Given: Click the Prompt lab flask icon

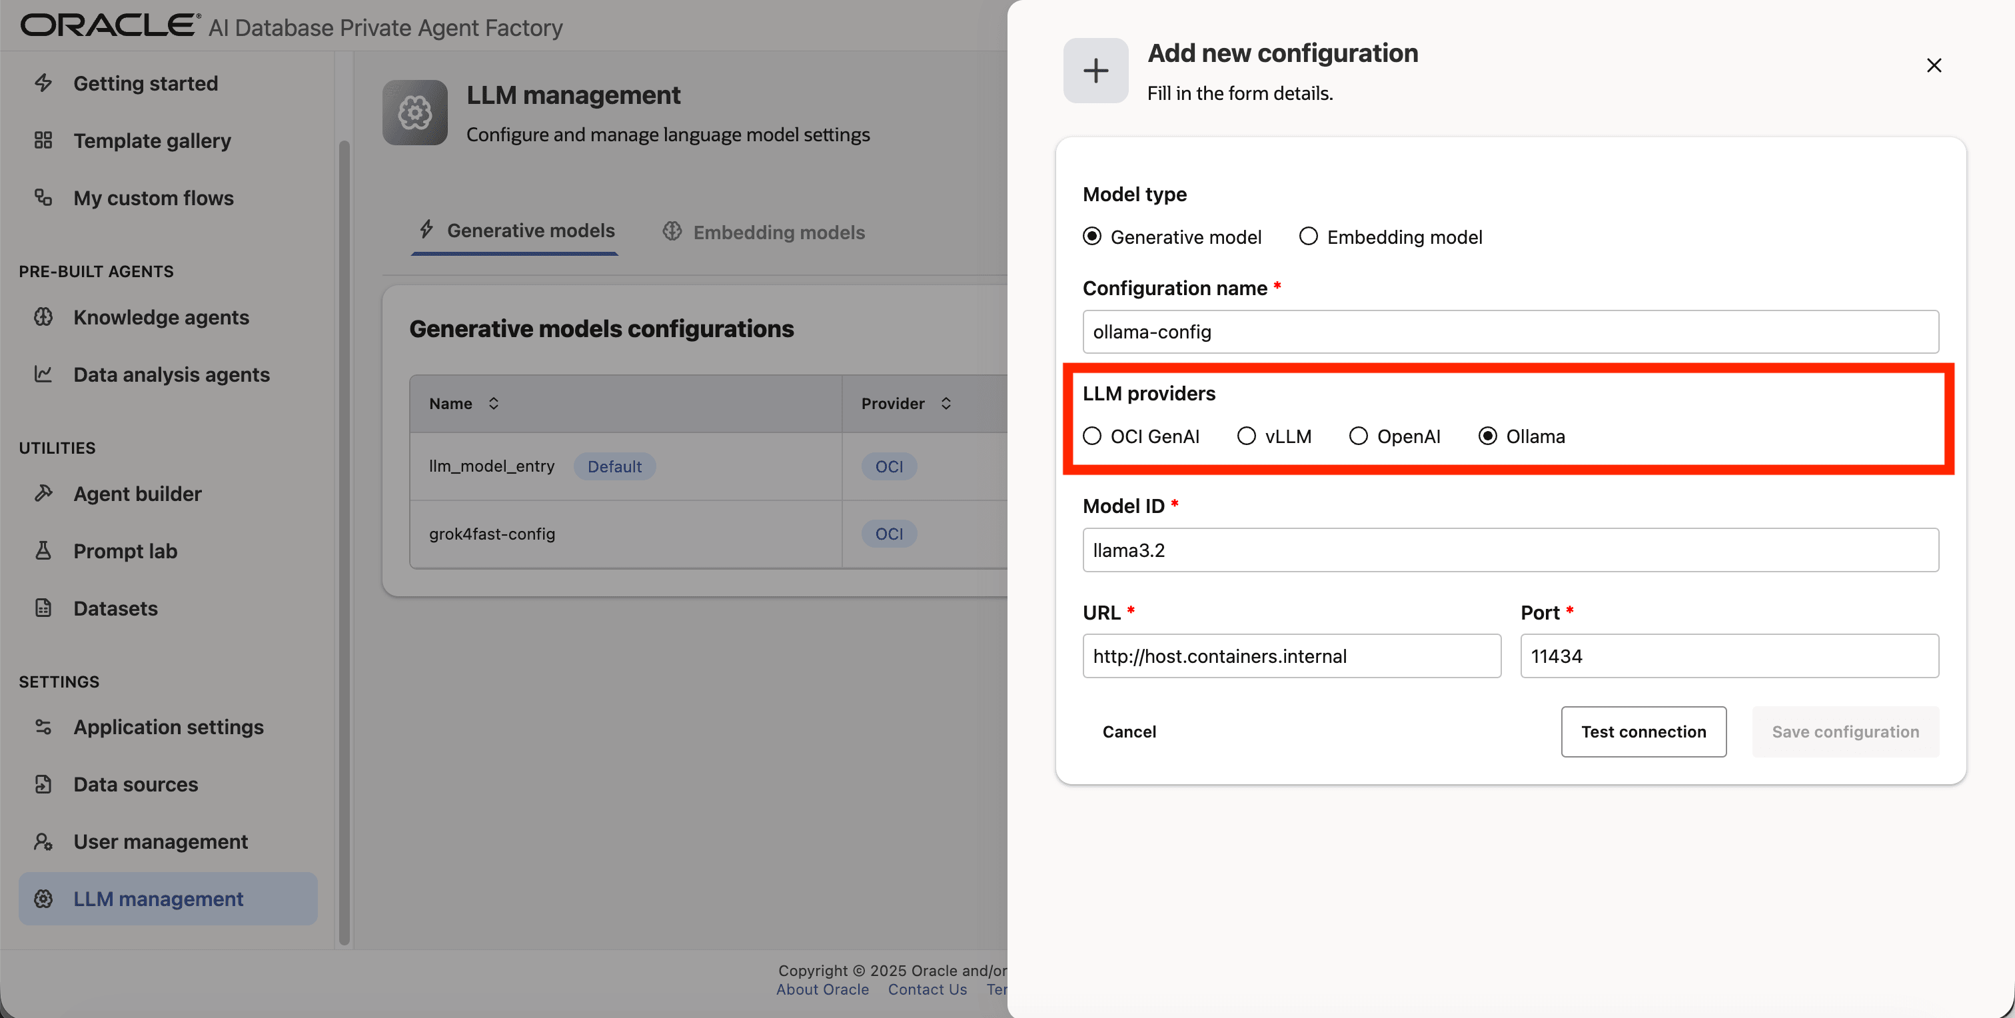Looking at the screenshot, I should pyautogui.click(x=44, y=550).
